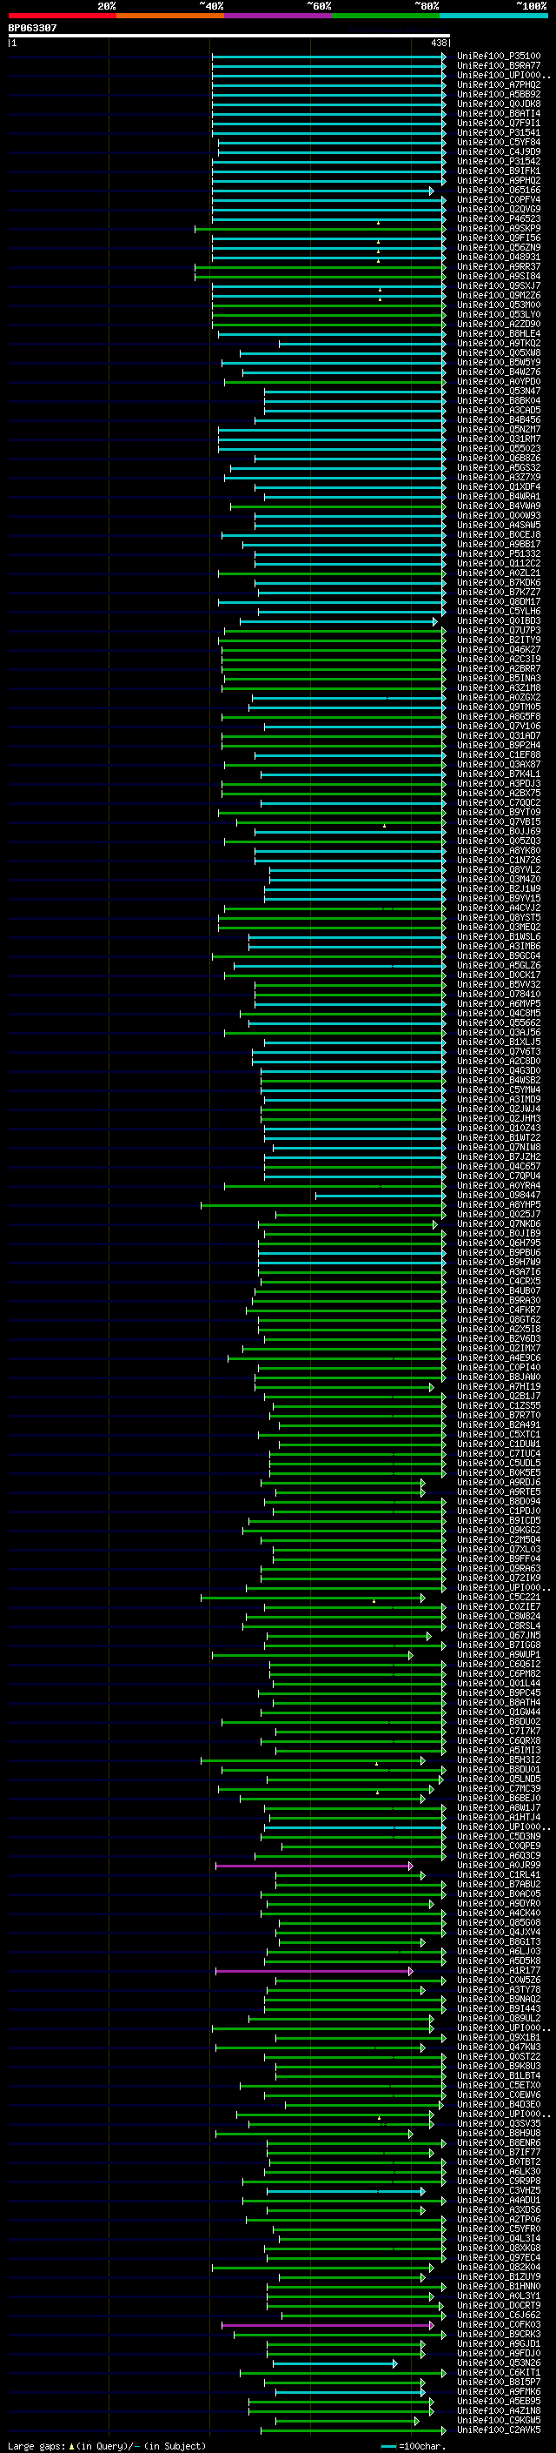The width and height of the screenshot is (556, 2453).
Task: Click hit label UniRef100_B4D3E0
Action: pos(499,2104)
